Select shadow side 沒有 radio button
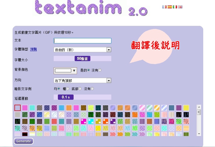215x147 pixels. click(x=92, y=89)
